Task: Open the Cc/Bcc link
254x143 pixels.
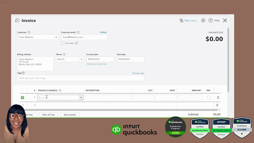Action: 103,32
